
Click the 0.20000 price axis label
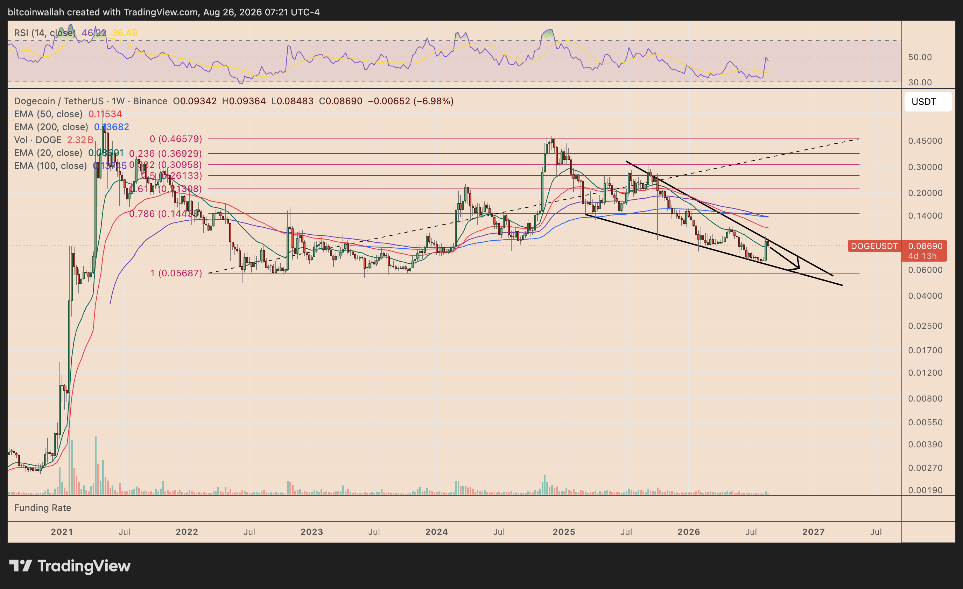926,193
